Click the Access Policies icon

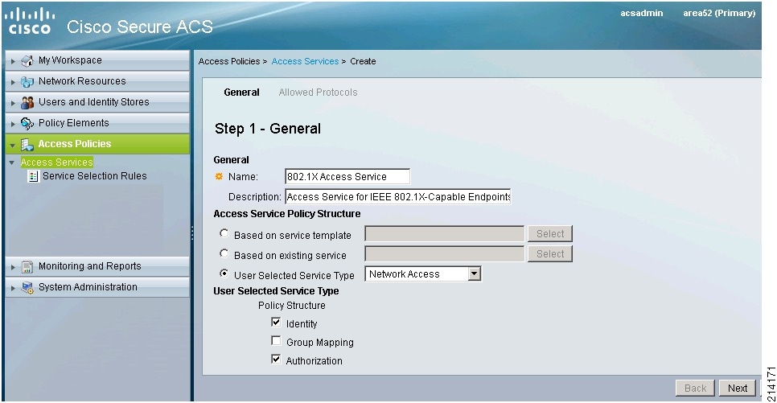pos(27,144)
